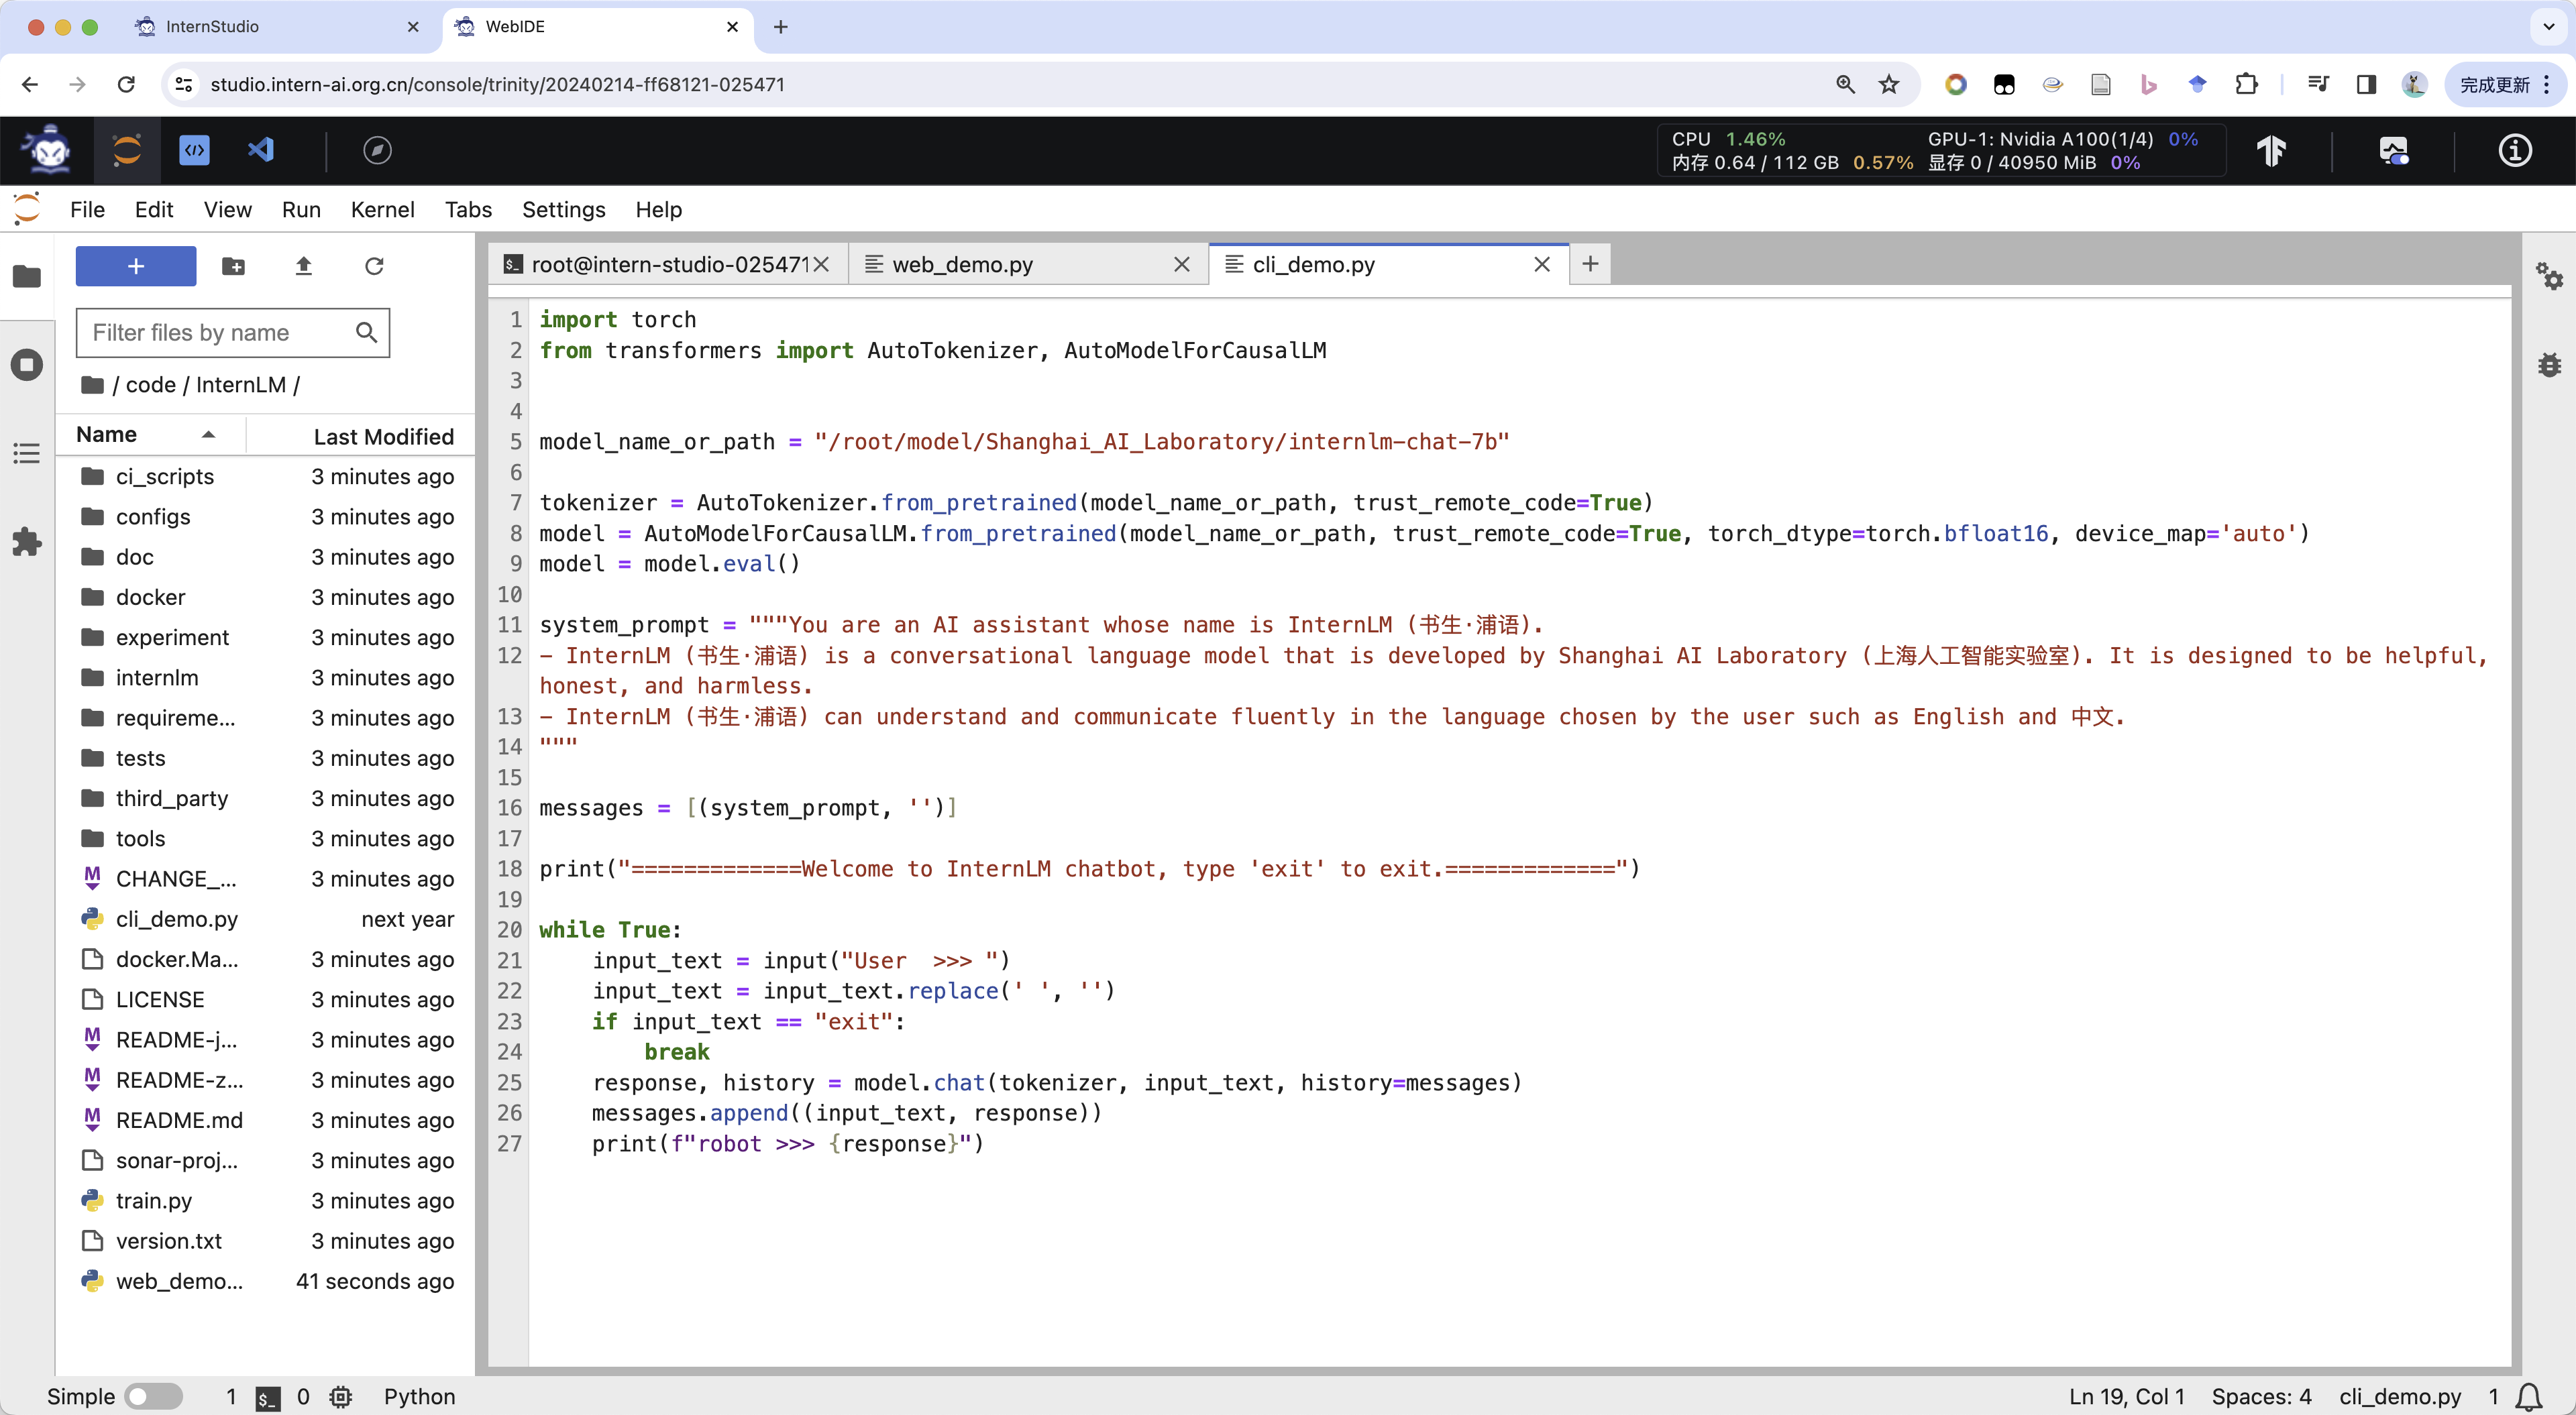Navigate to the code folder breadcrumb

click(150, 385)
